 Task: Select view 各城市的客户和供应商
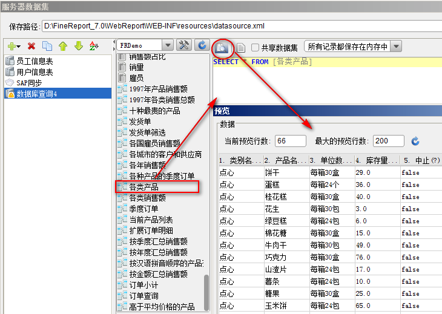coord(160,154)
